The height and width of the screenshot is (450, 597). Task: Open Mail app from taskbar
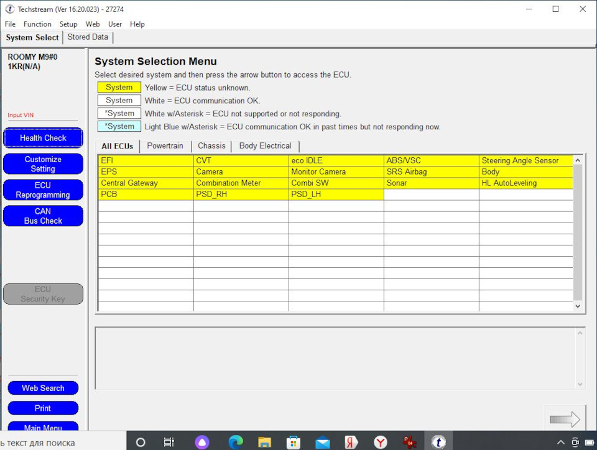click(x=323, y=442)
